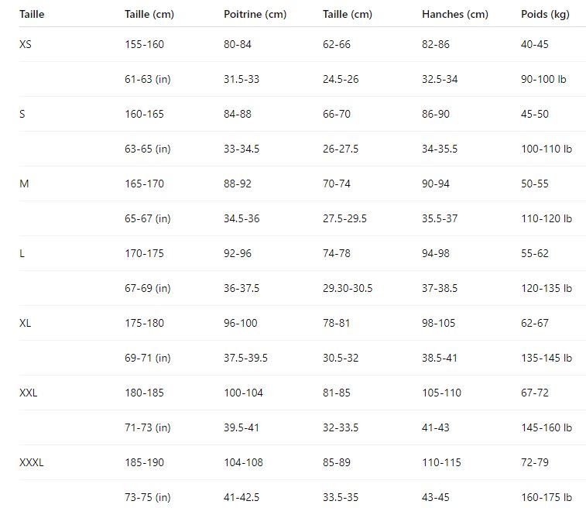Click the 105-110 hips cell
The width and height of the screenshot is (586, 525).
tap(441, 393)
